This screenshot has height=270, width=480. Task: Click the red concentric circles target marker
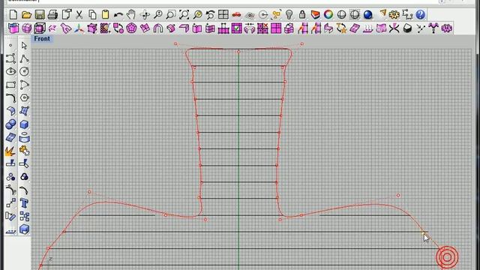point(447,257)
